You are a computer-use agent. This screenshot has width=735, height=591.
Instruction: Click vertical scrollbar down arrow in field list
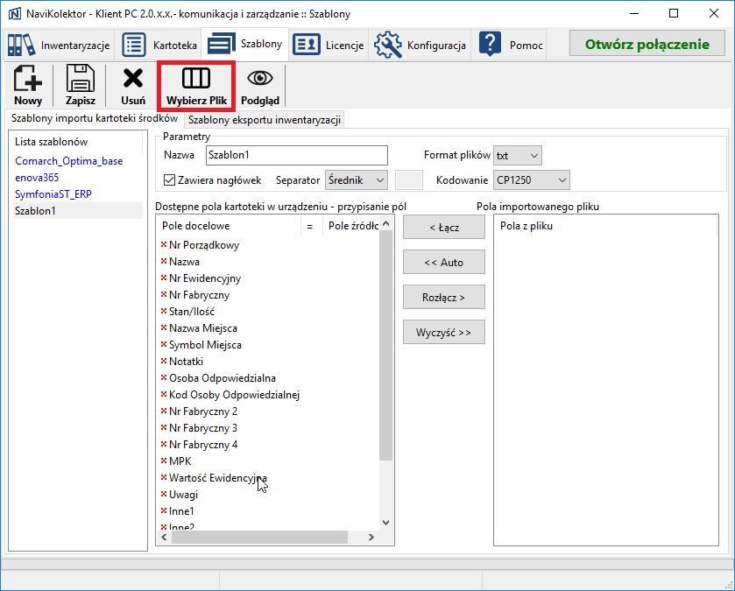(385, 522)
